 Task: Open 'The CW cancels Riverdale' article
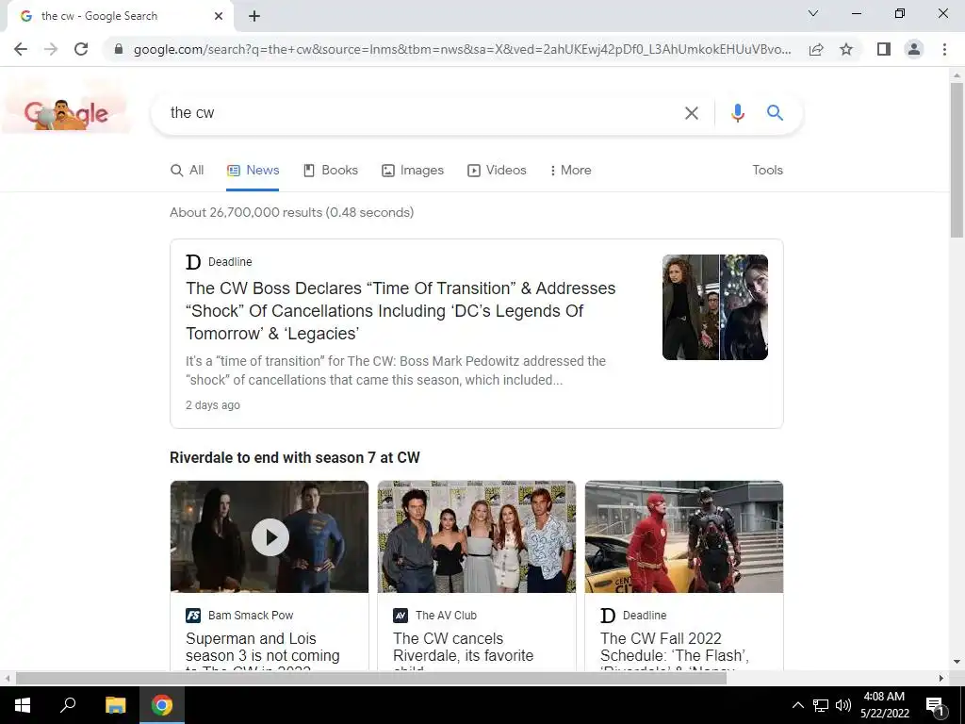coord(464,650)
